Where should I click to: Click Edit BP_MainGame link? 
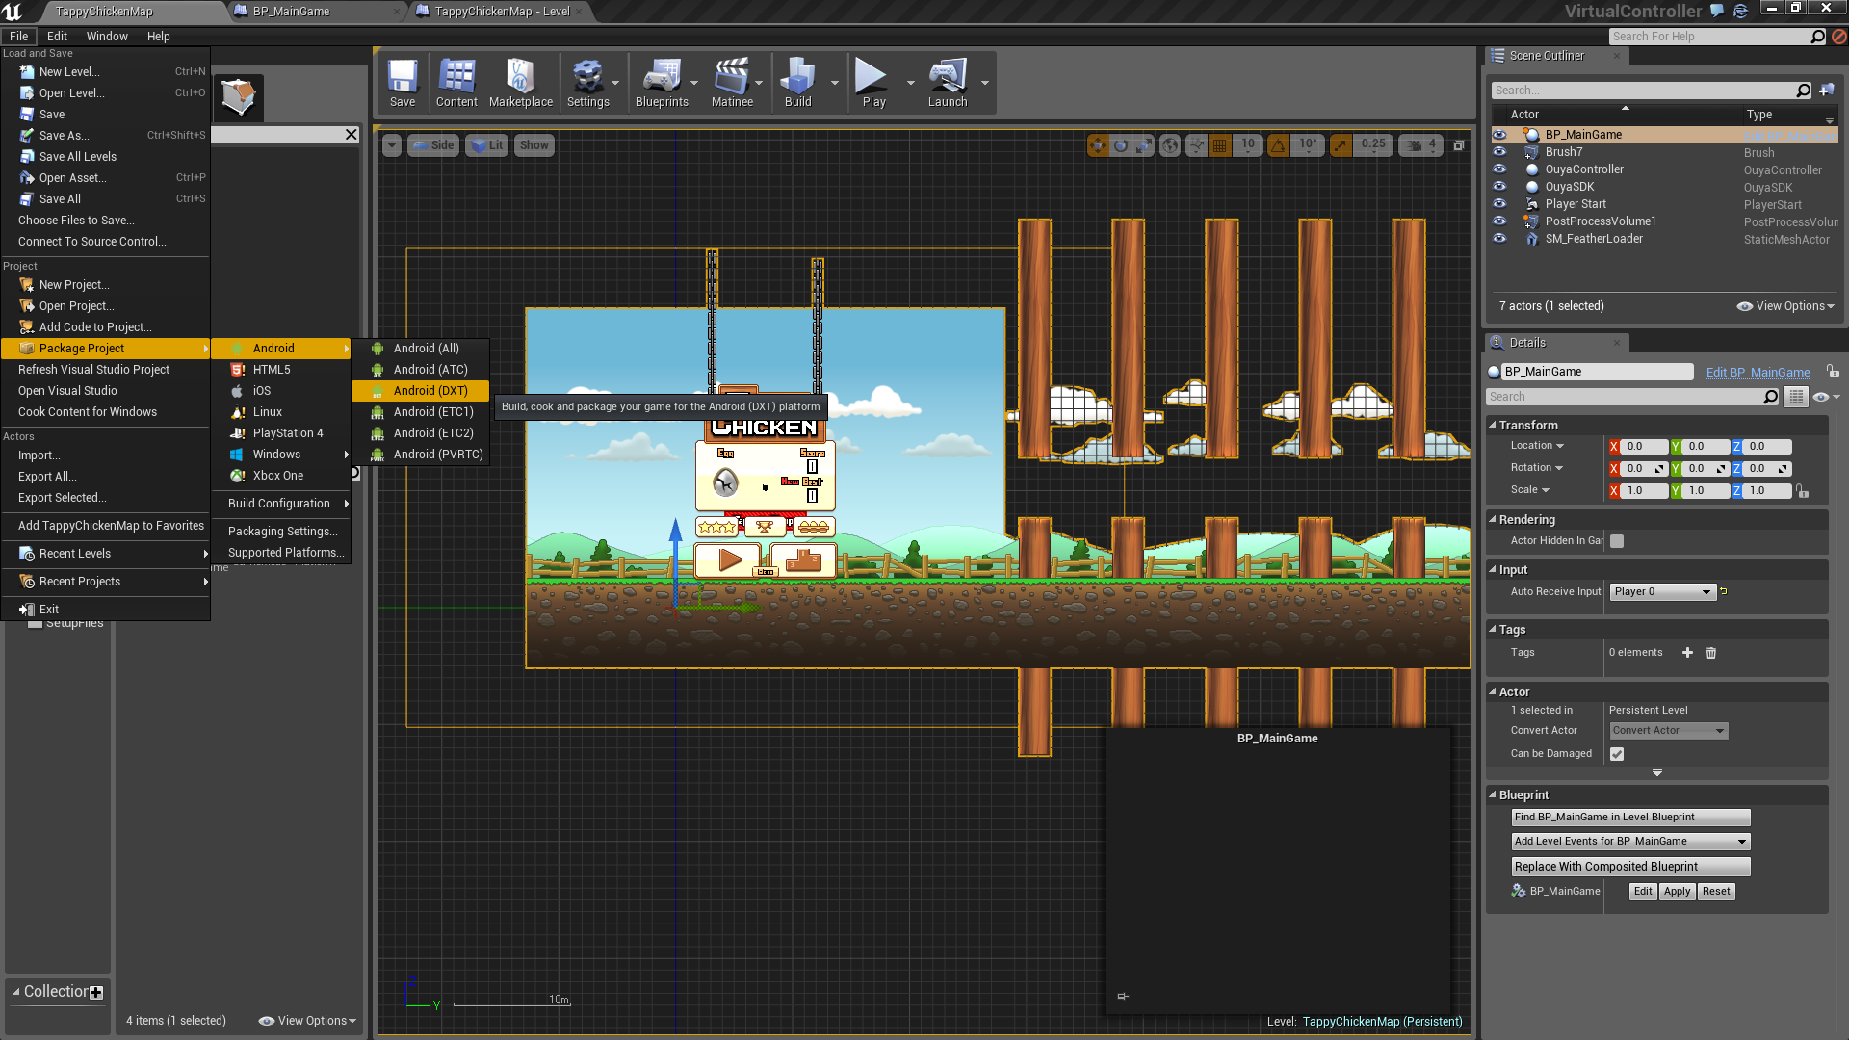coord(1758,373)
